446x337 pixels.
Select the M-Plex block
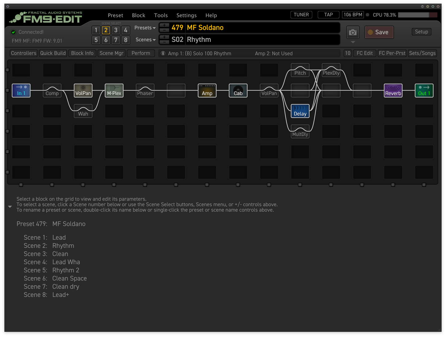click(114, 90)
